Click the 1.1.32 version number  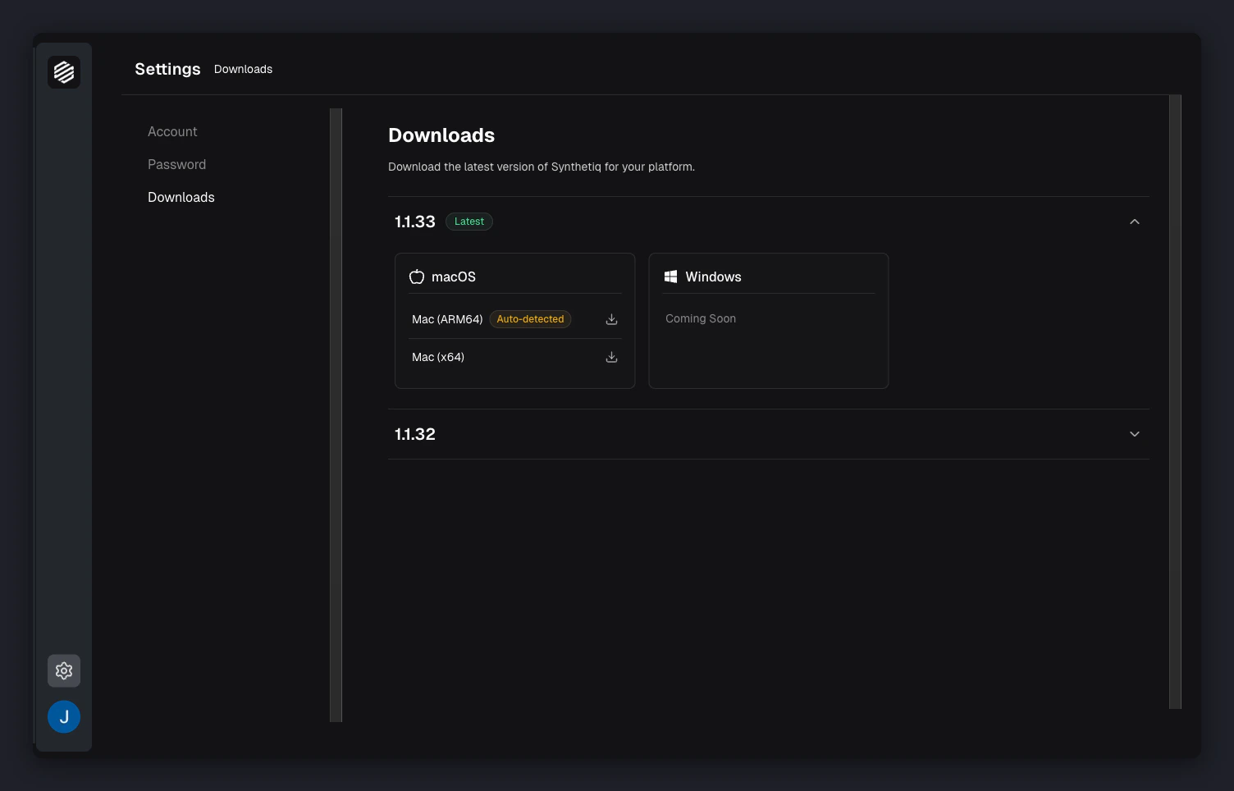pyautogui.click(x=415, y=434)
